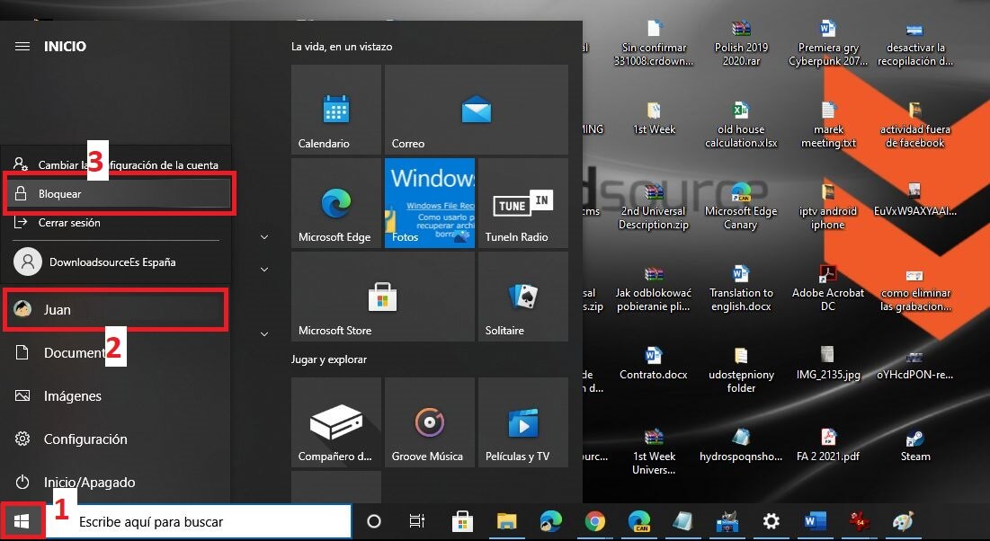This screenshot has height=541, width=990.
Task: Focus the Escribe aquí para buscar box
Action: [x=199, y=521]
